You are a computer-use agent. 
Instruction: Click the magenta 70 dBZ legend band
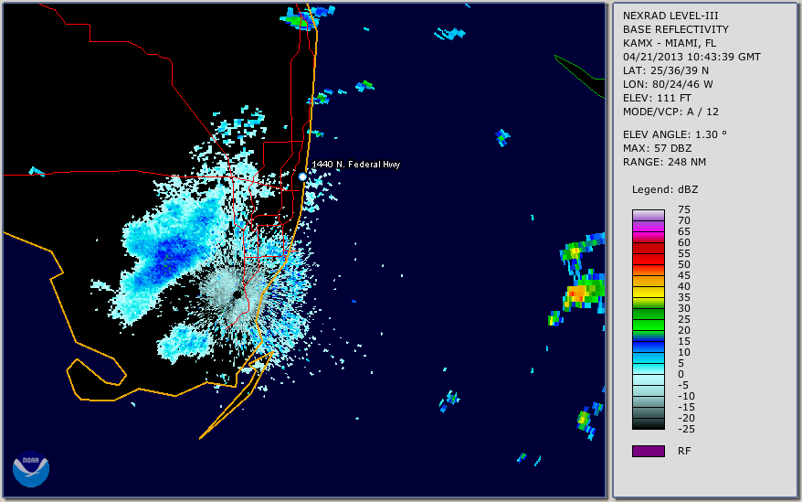click(x=648, y=226)
